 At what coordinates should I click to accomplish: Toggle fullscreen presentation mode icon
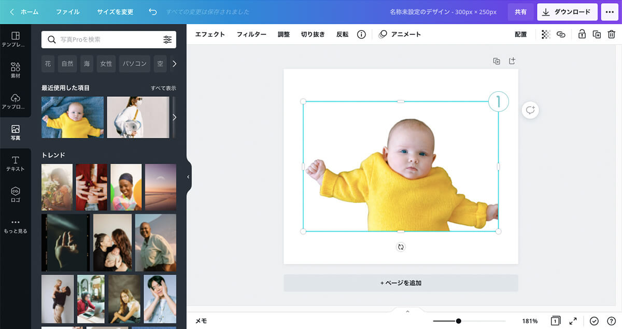pyautogui.click(x=573, y=321)
